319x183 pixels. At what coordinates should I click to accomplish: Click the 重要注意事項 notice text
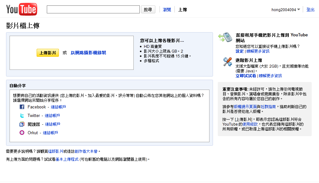coord(235,89)
